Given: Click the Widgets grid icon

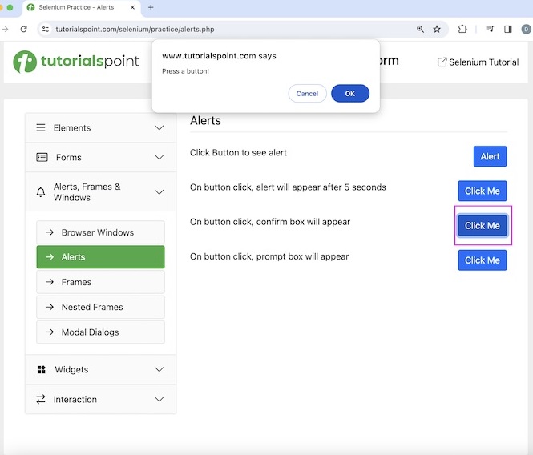Looking at the screenshot, I should click(42, 369).
